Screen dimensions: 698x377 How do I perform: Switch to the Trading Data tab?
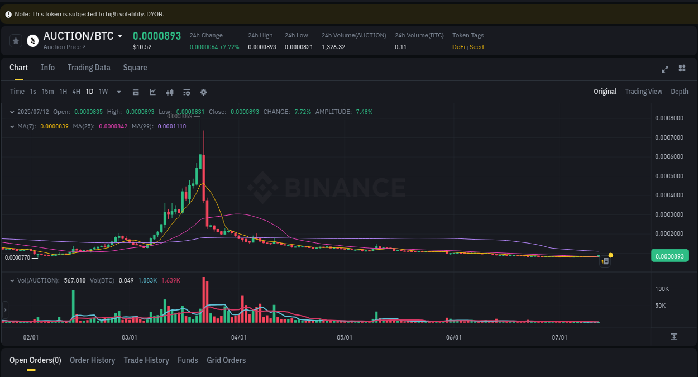click(x=89, y=68)
